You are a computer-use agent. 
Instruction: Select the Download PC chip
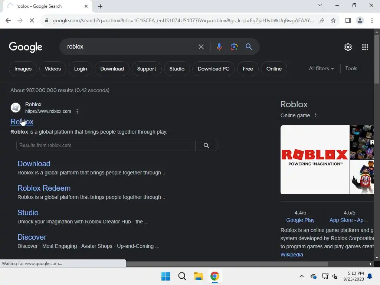213,69
